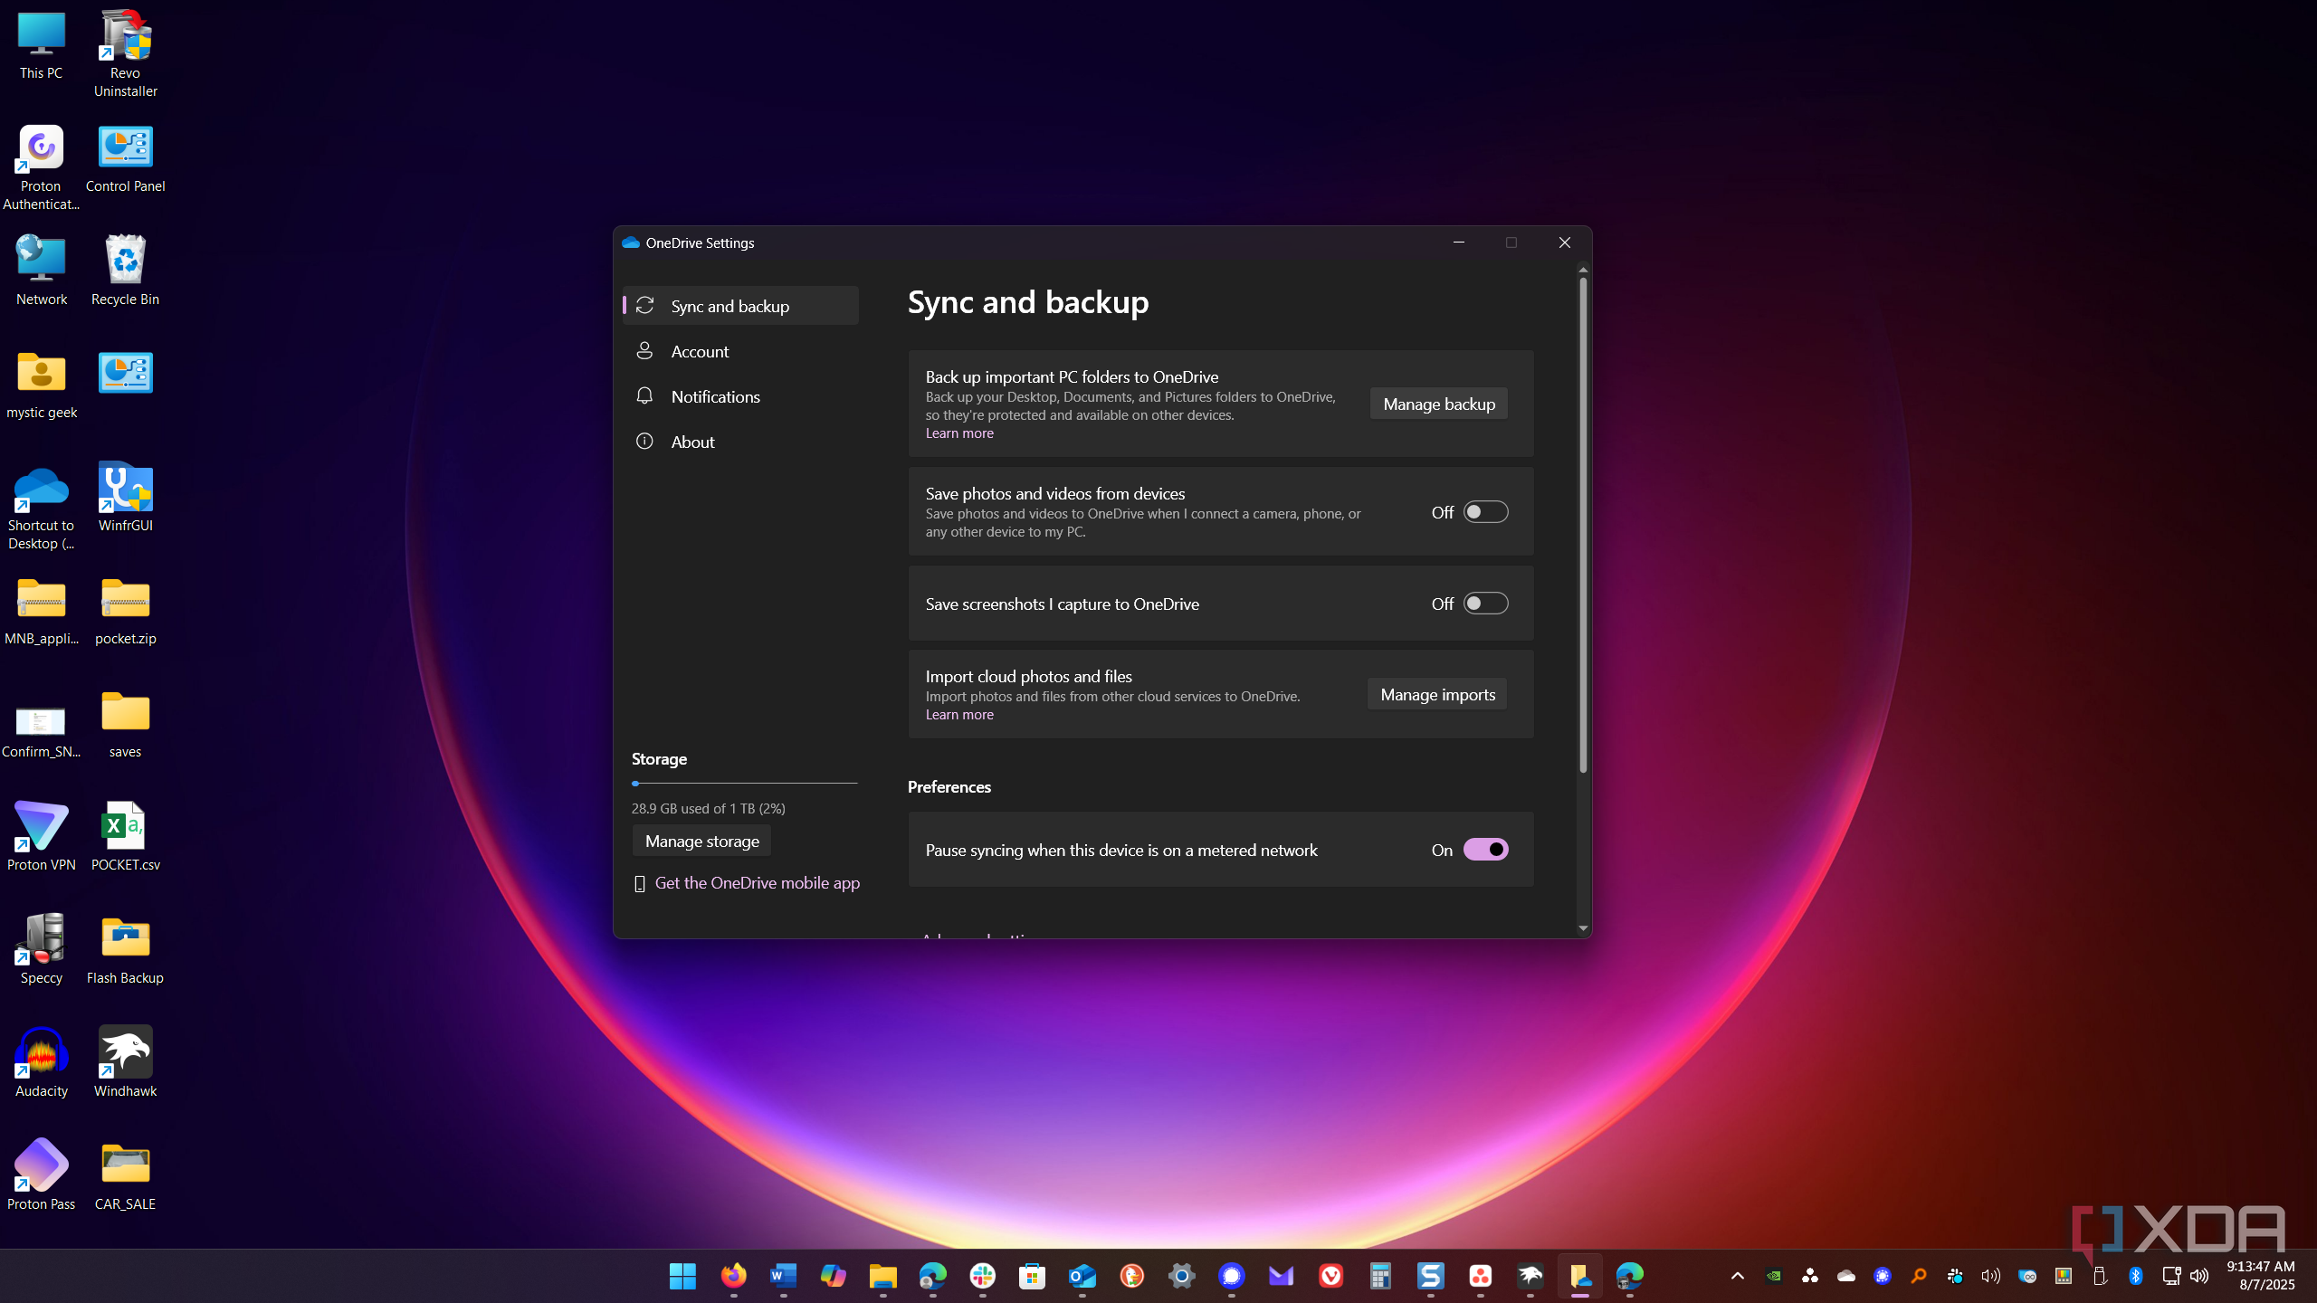The image size is (2317, 1303).
Task: Click the Manage storage button
Action: tap(701, 841)
